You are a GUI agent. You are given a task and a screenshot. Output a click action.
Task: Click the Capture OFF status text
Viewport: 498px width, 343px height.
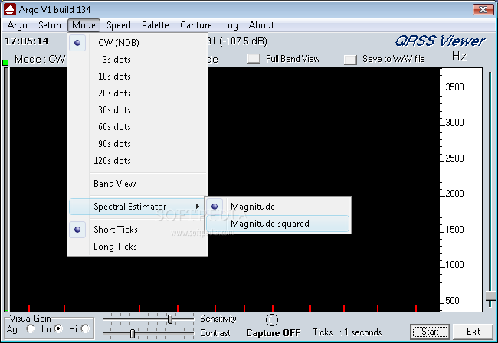(274, 332)
